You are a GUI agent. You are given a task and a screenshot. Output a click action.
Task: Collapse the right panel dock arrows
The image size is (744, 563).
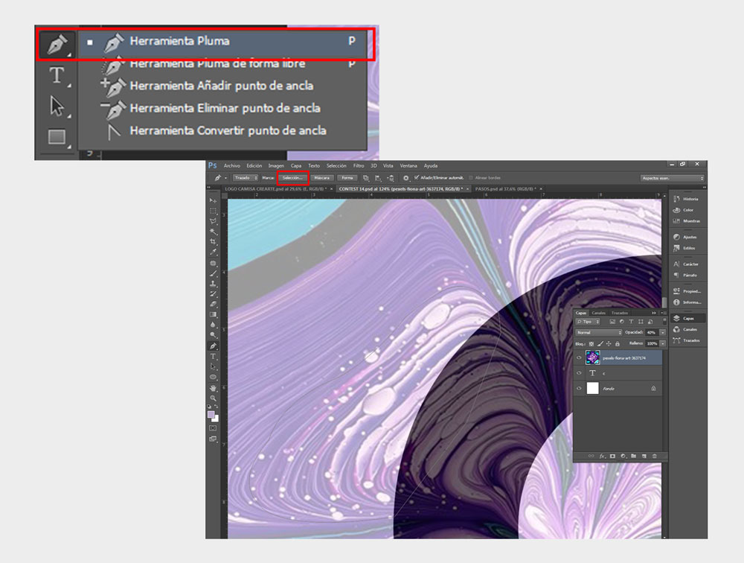click(x=704, y=188)
